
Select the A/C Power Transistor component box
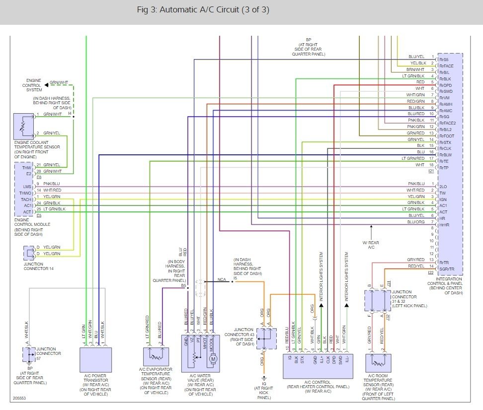[95, 360]
